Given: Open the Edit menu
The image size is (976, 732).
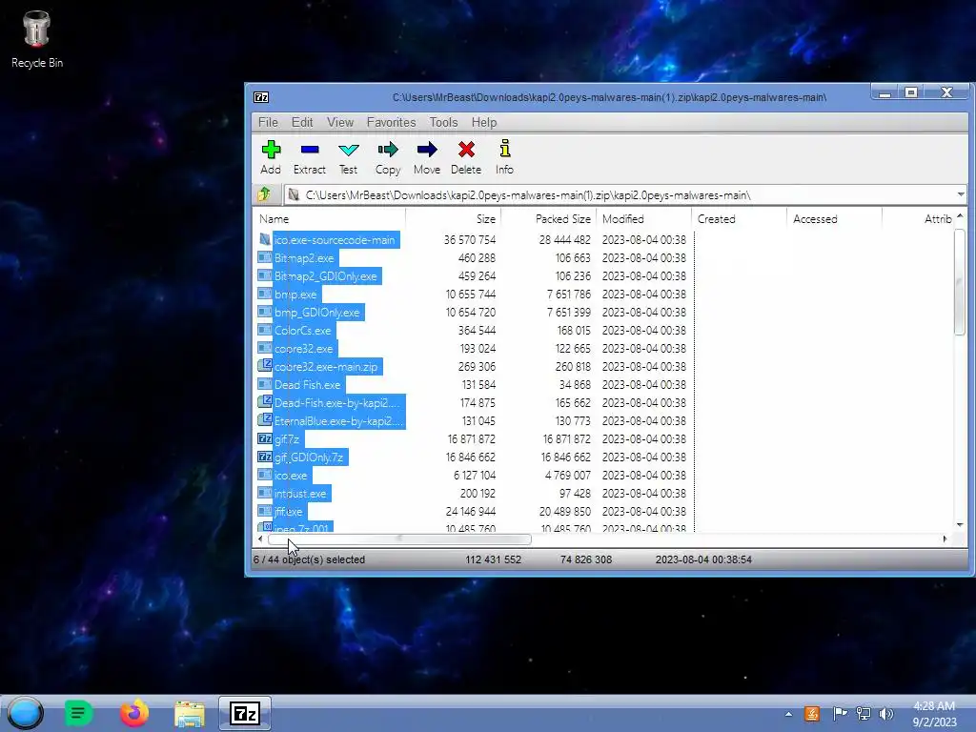Looking at the screenshot, I should (302, 122).
